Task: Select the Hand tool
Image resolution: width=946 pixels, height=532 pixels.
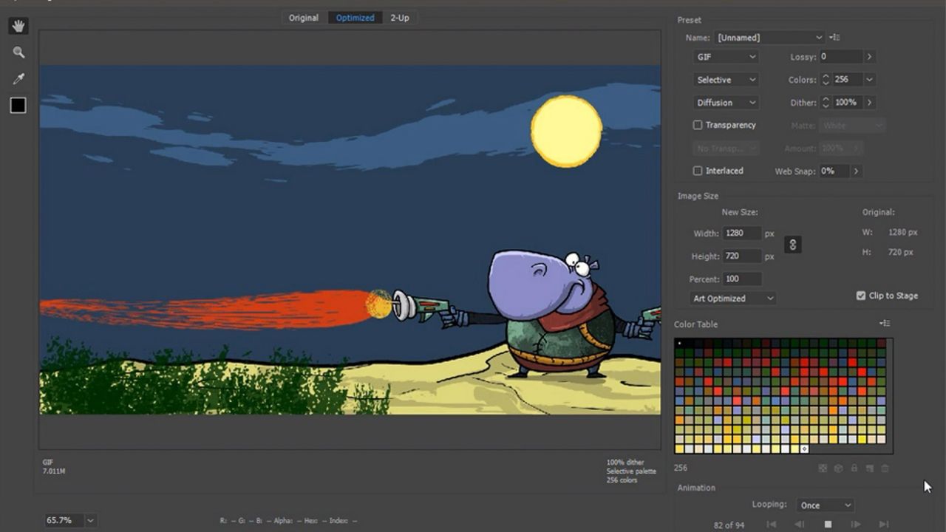Action: point(18,25)
